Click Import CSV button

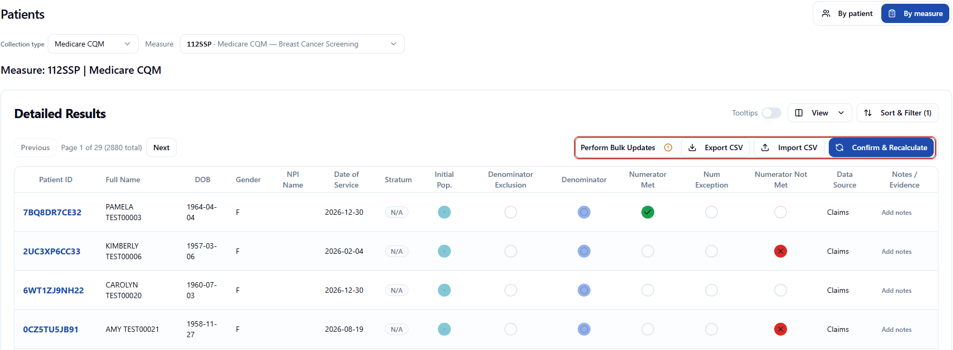[789, 147]
